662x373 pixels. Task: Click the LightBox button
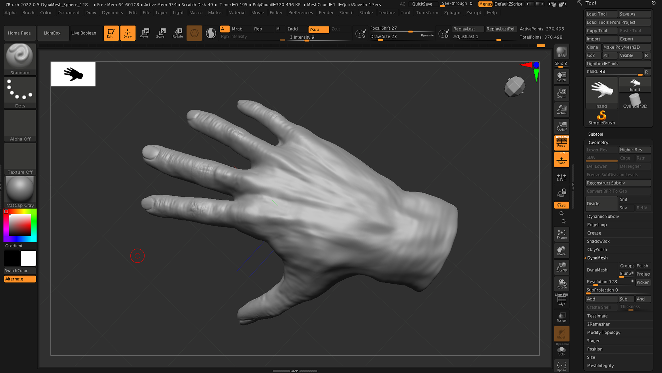pyautogui.click(x=52, y=33)
